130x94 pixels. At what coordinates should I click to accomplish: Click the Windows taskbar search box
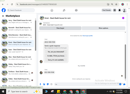tap(24, 91)
